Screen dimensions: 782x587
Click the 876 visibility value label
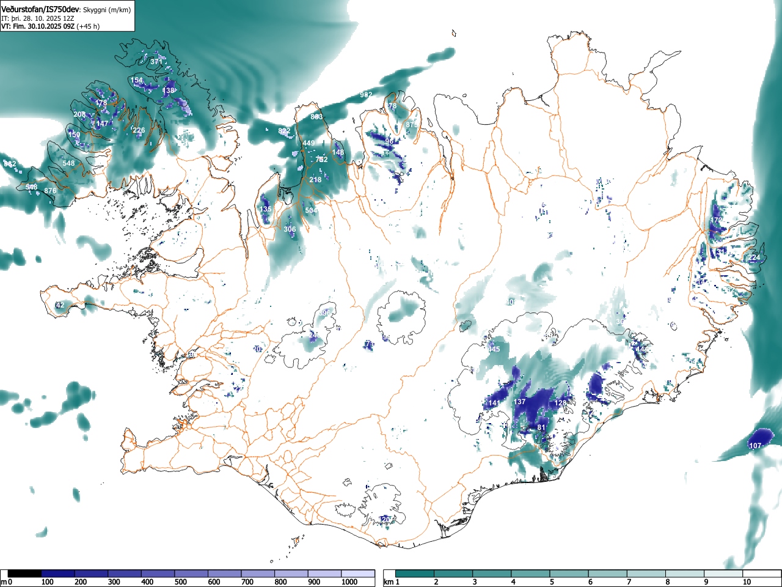click(51, 191)
